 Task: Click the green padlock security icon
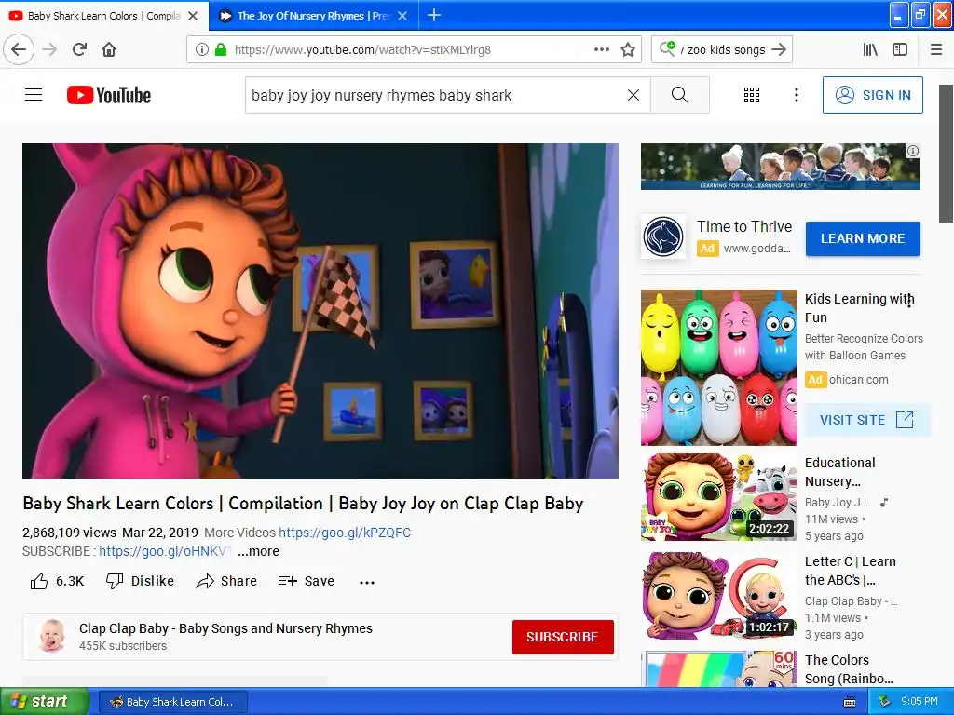221,50
